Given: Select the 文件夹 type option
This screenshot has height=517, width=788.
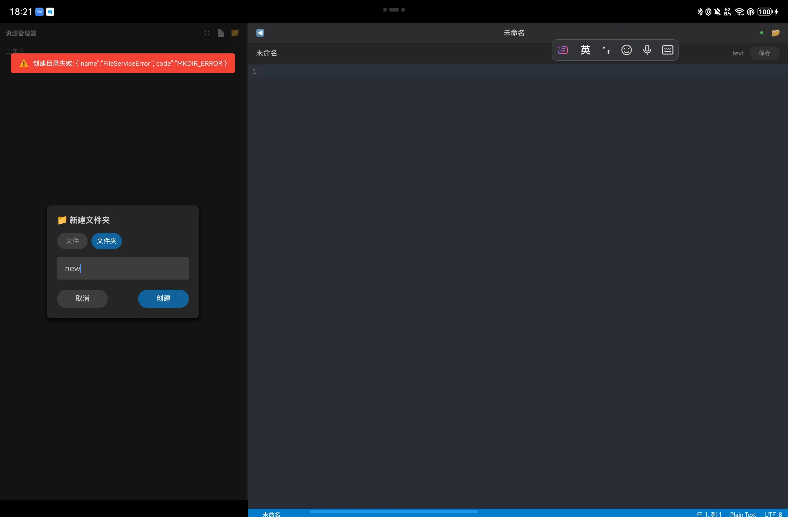Looking at the screenshot, I should pyautogui.click(x=107, y=241).
